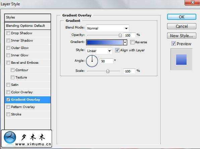Tick the Contour checkbox
200x149 pixels.
click(12, 70)
